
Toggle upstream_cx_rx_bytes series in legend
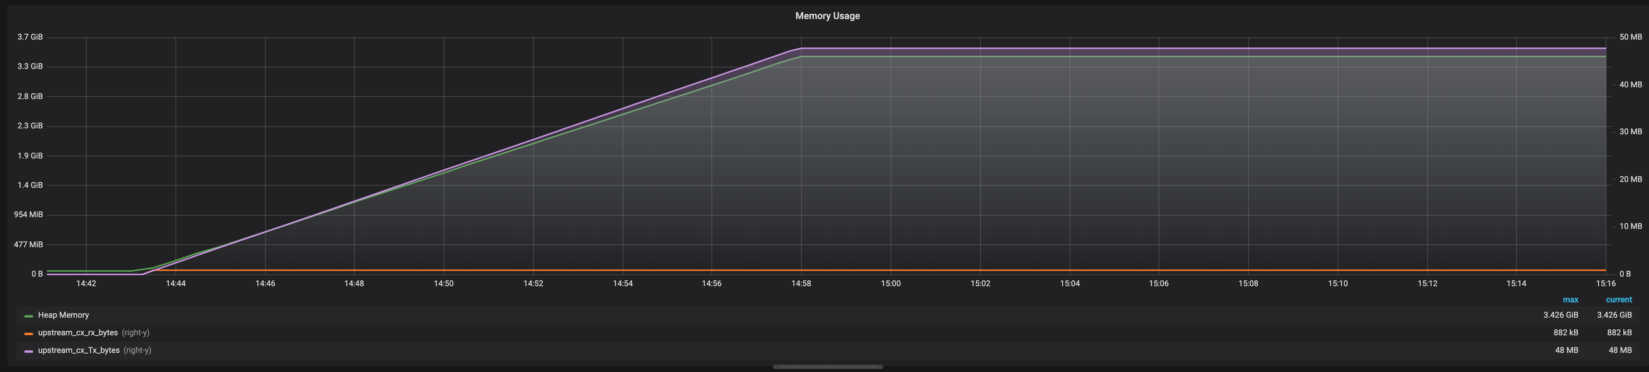click(77, 333)
